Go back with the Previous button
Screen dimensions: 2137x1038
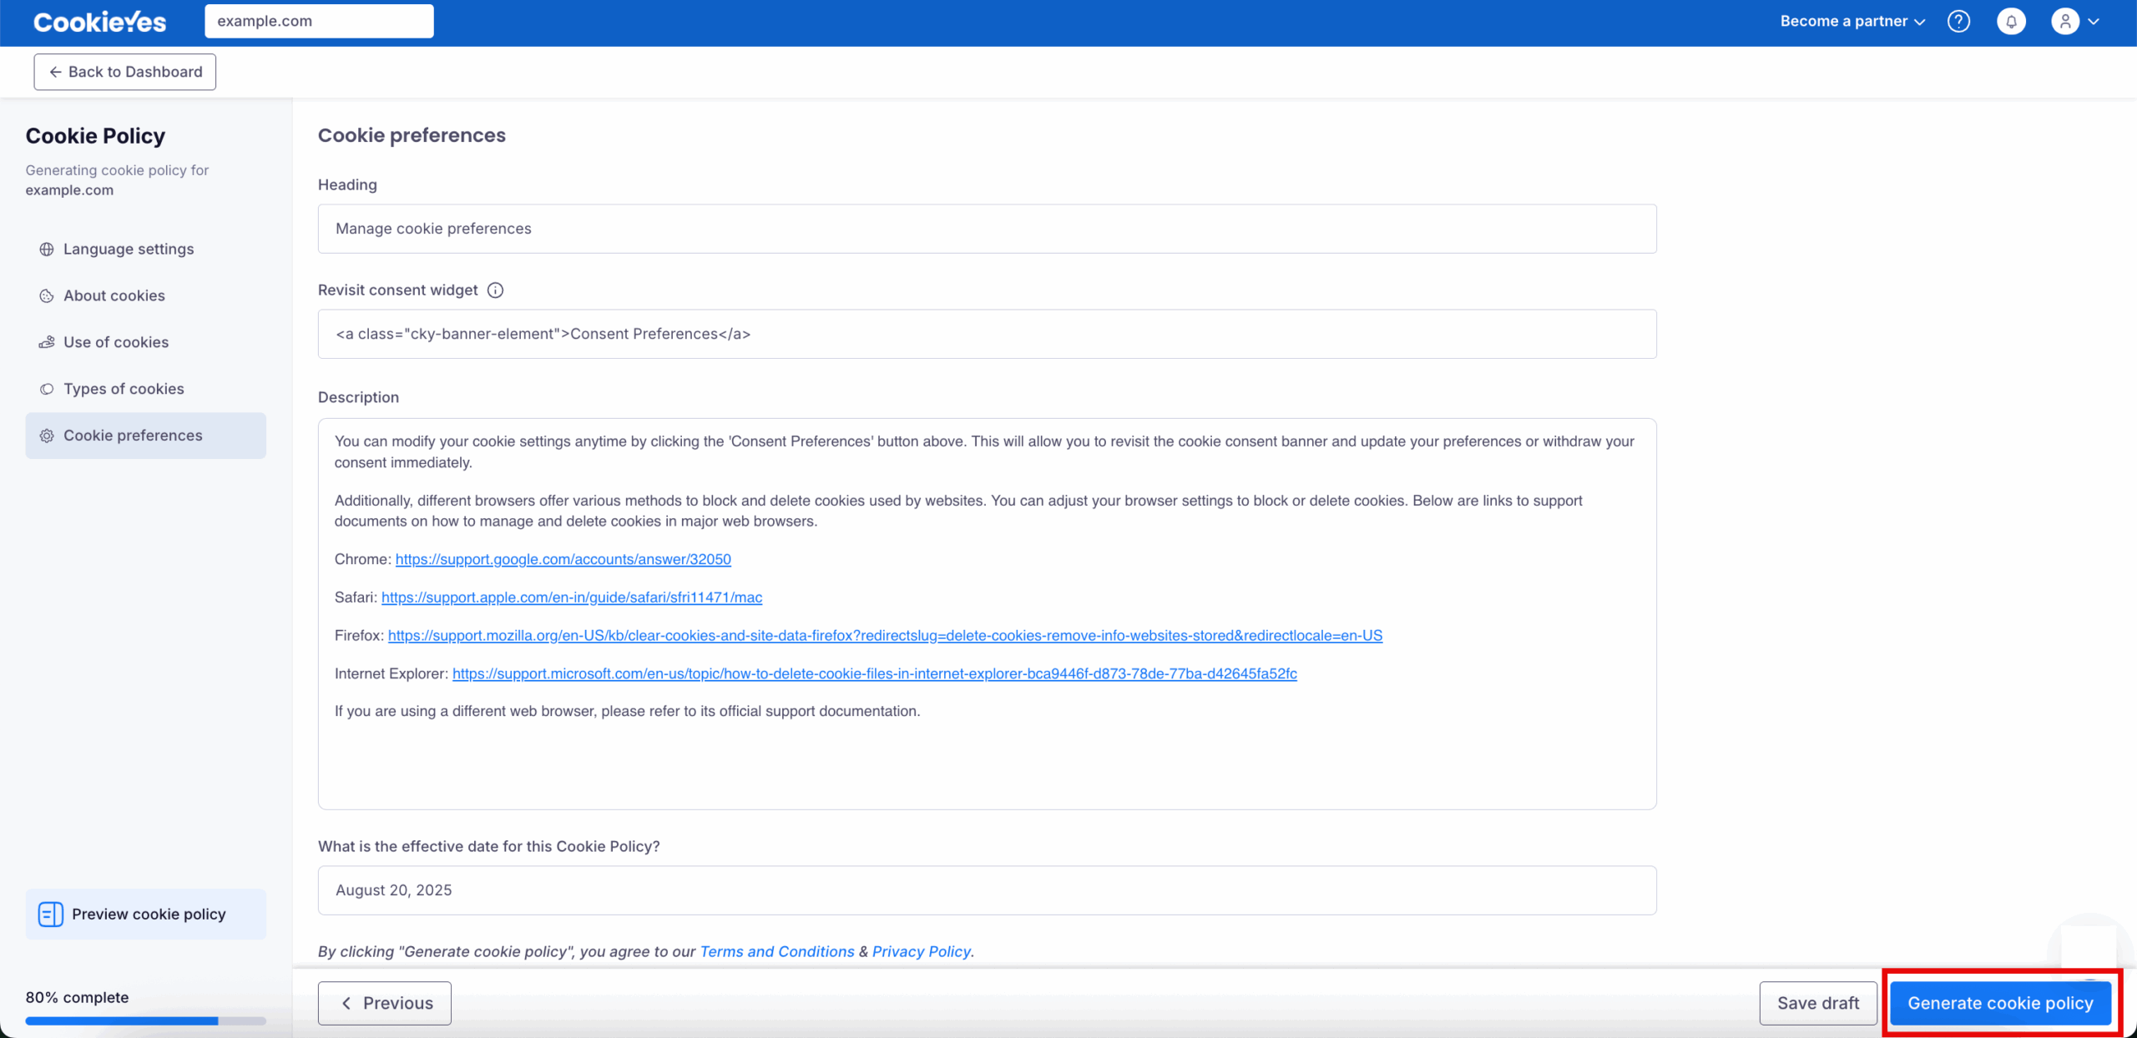coord(384,1003)
